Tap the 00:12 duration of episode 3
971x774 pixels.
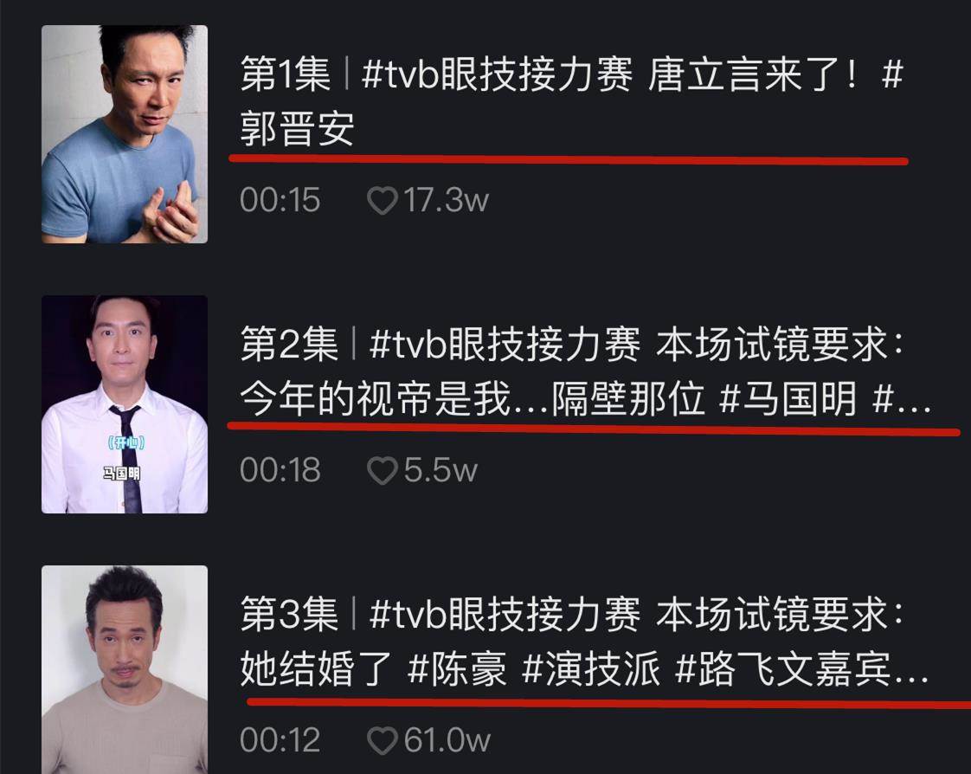280,740
